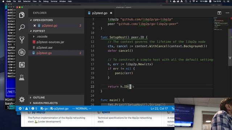The width and height of the screenshot is (232, 130).
Task: Click the Apple menu icon
Action: [x=3, y=1]
